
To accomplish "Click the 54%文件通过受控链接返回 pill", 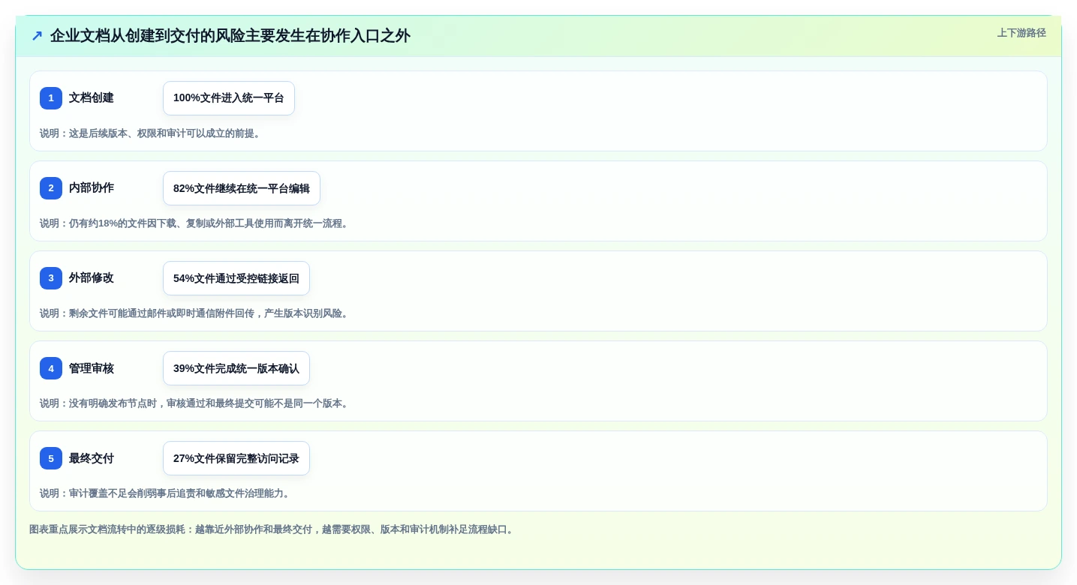I will [236, 278].
